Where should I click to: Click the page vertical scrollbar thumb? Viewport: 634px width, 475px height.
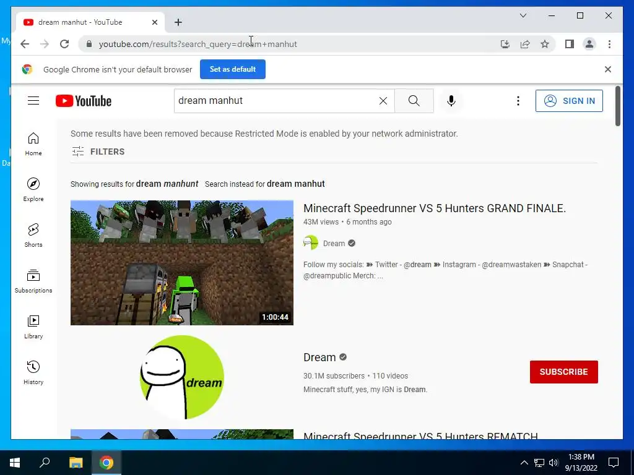tap(617, 106)
